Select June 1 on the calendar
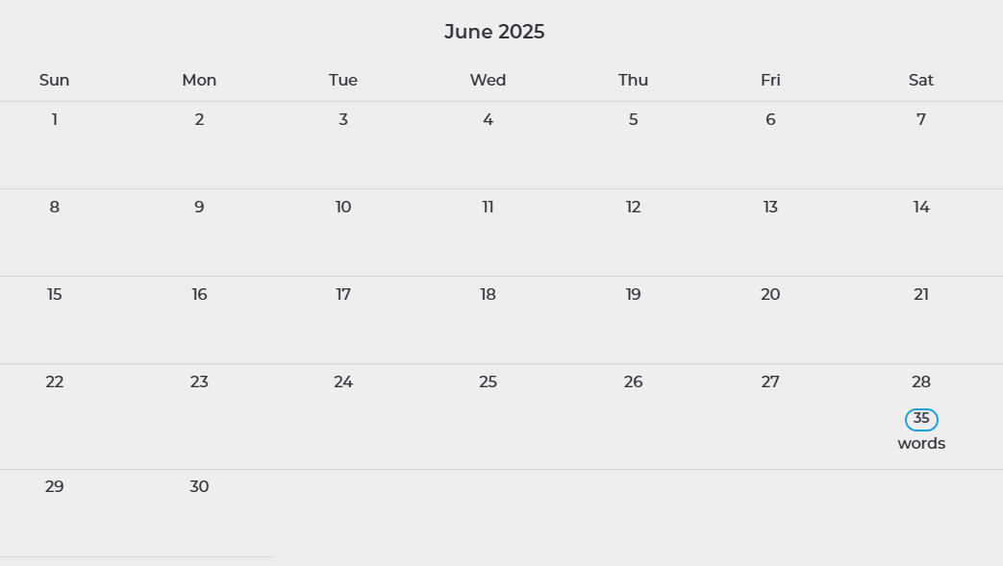Viewport: 1003px width, 566px height. (55, 120)
